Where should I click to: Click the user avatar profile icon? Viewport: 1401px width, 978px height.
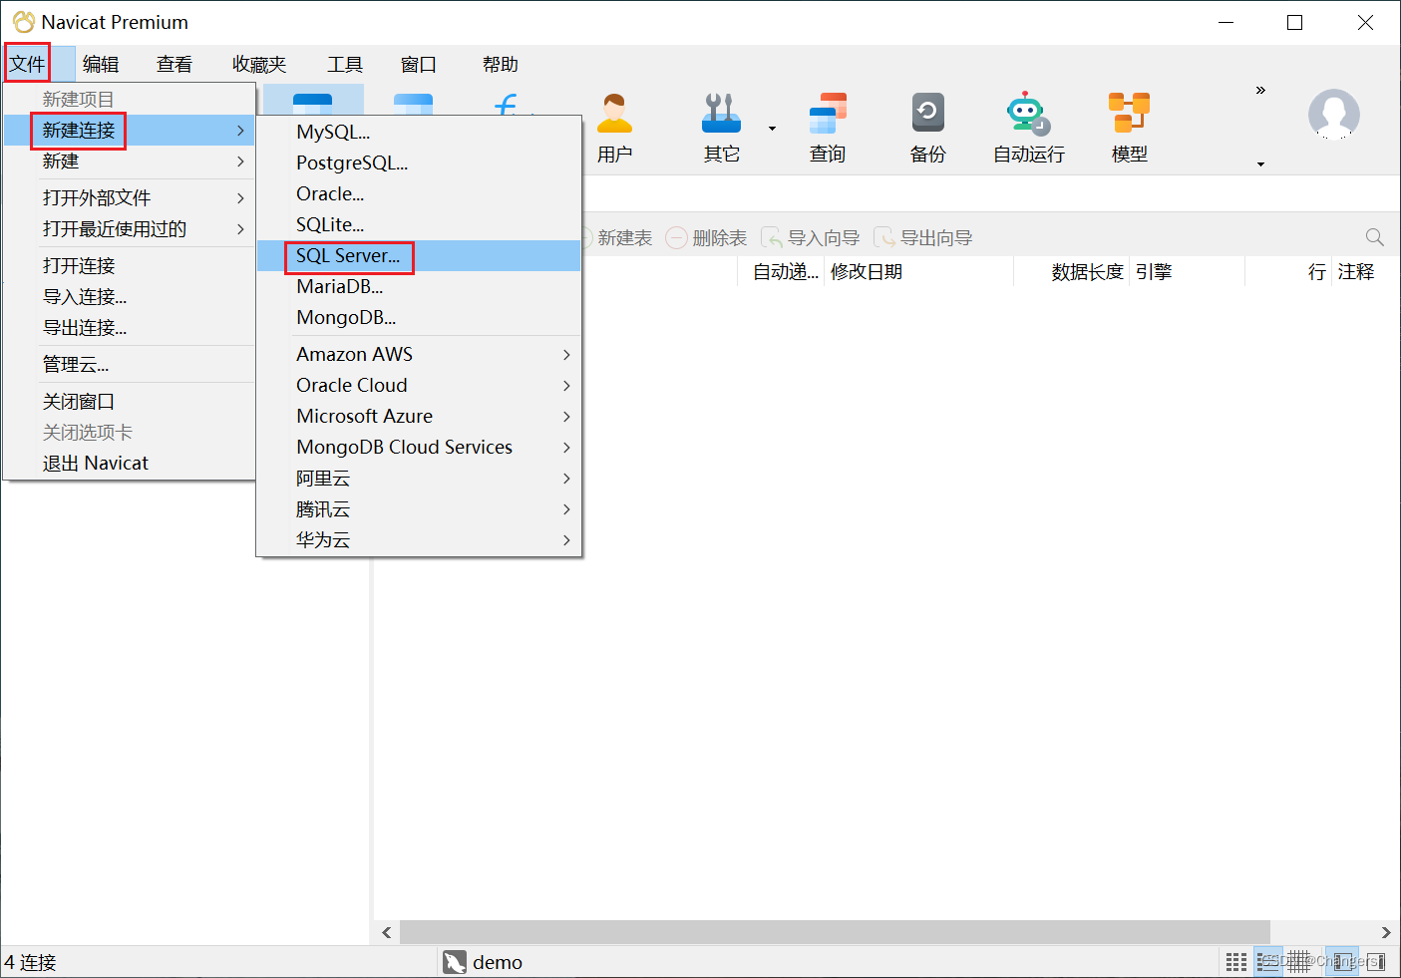coord(1334,114)
